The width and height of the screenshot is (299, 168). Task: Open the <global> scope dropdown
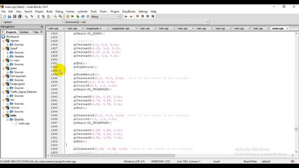(33, 22)
